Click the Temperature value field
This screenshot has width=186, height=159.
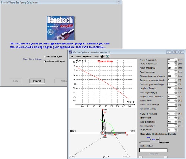coord(171,117)
